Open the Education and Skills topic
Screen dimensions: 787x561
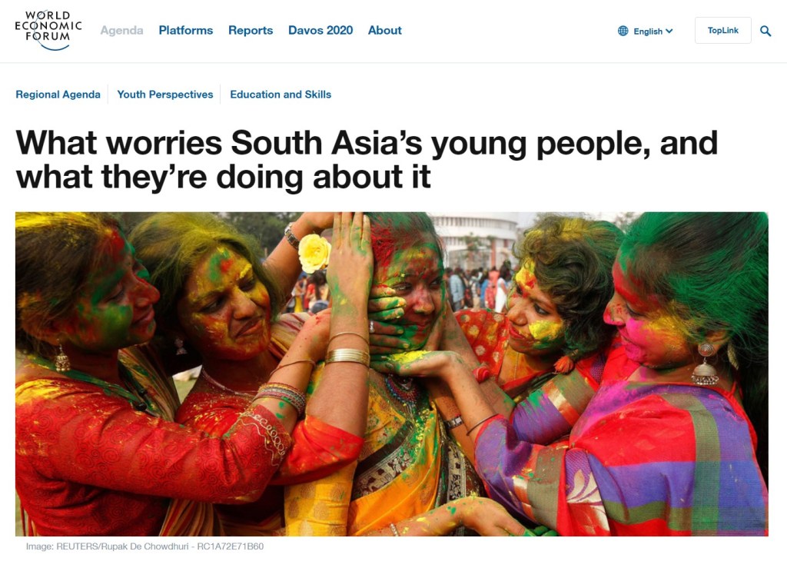point(281,95)
